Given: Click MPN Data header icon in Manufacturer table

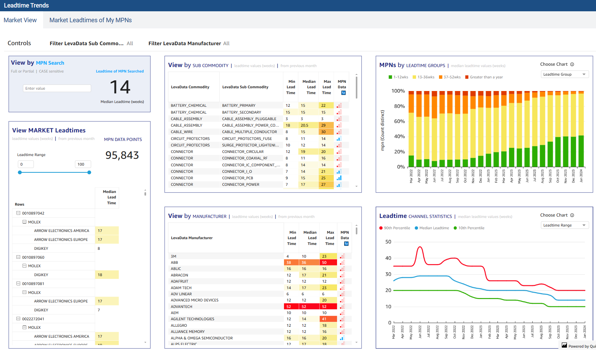Looking at the screenshot, I should [346, 244].
